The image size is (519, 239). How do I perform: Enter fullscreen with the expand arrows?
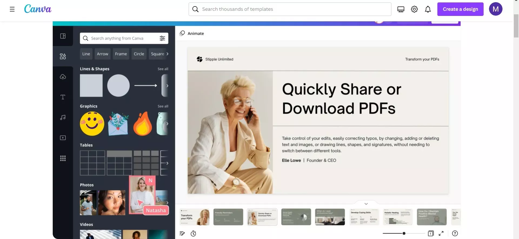click(x=441, y=233)
